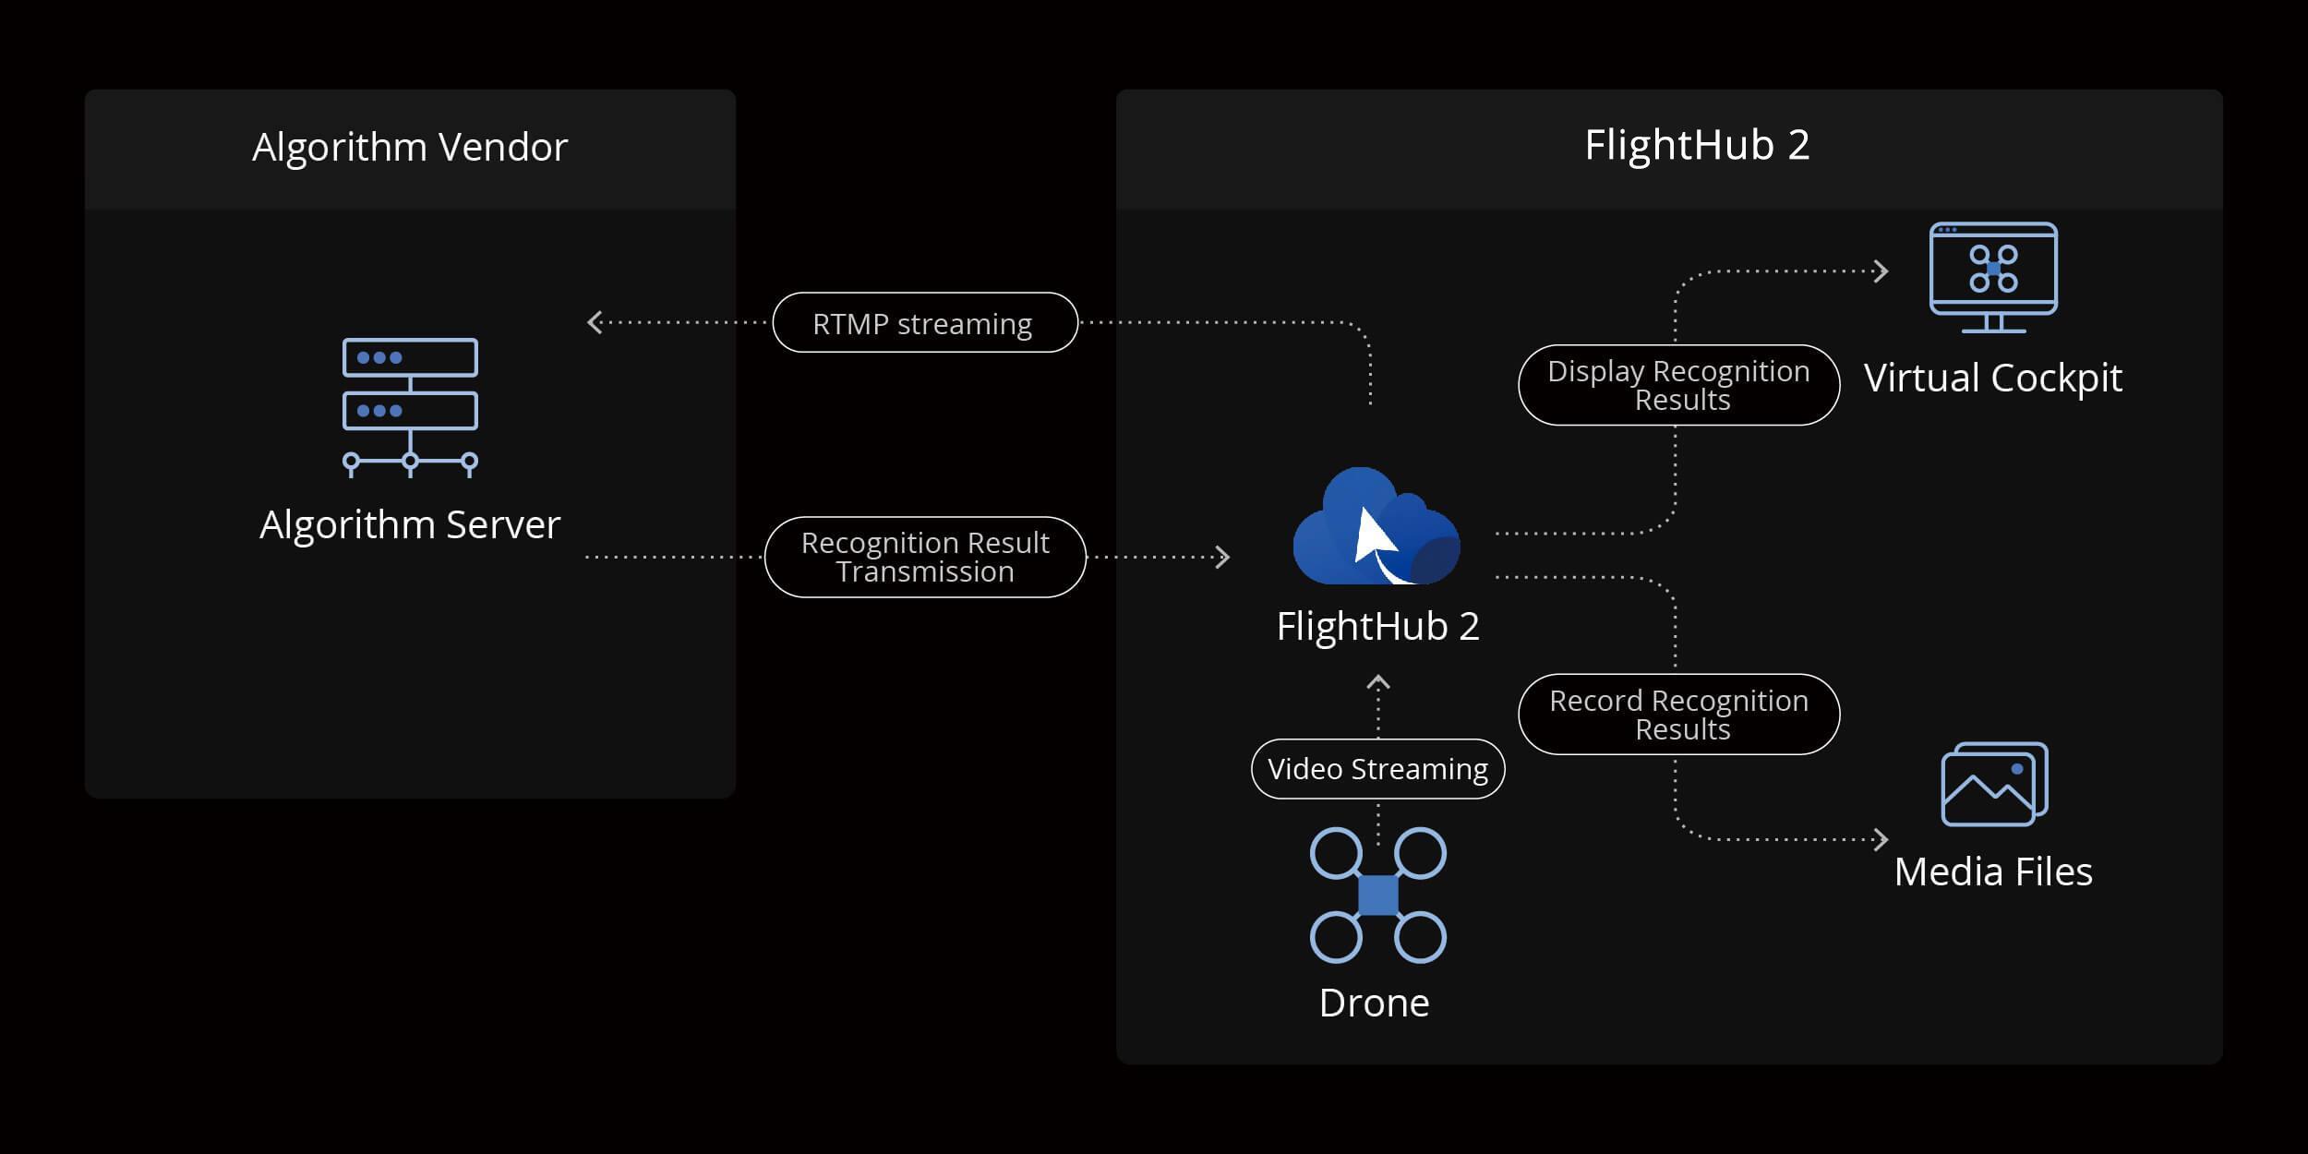Click the Display Recognition Results label

tap(1677, 383)
